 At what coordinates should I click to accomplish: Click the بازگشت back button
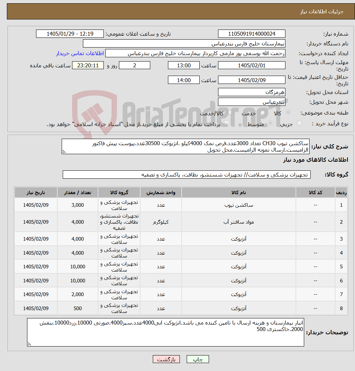[x=166, y=359]
